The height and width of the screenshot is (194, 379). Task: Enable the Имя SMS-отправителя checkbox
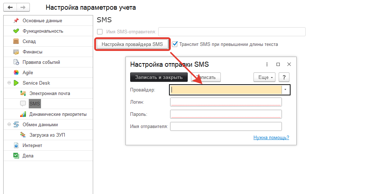(x=100, y=32)
